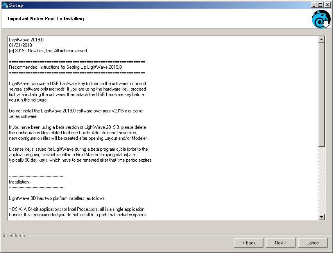Click the line 'series software!'

pyautogui.click(x=23, y=116)
